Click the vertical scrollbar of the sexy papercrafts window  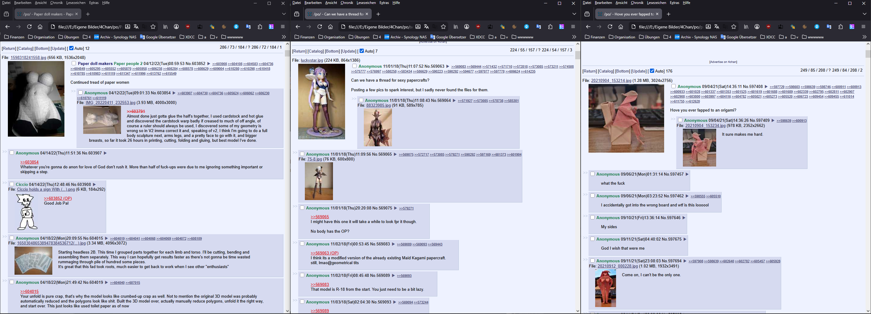[578, 177]
